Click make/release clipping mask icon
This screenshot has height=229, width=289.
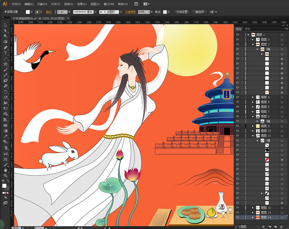263,227
